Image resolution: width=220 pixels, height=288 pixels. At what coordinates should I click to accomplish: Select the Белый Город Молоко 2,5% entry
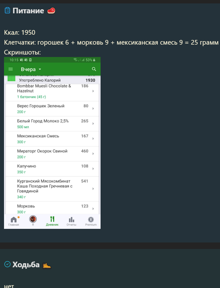point(52,124)
